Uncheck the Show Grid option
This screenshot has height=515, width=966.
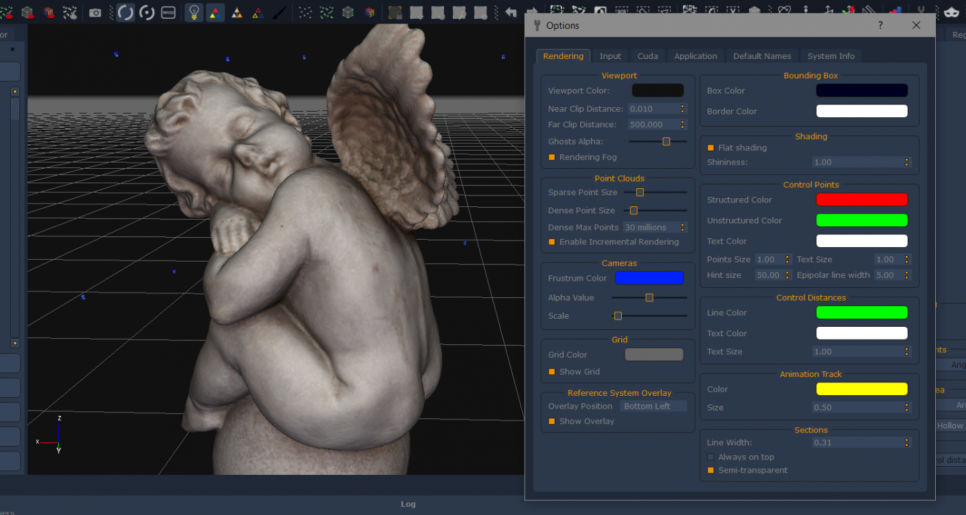552,372
